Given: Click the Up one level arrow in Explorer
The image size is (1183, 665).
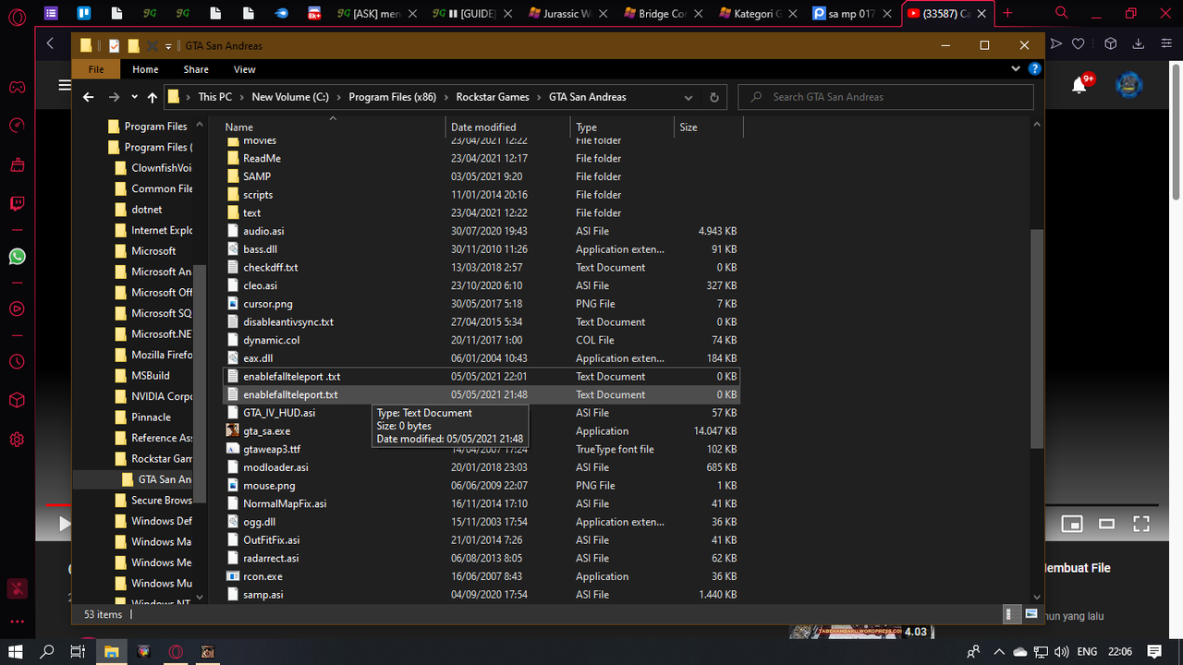Looking at the screenshot, I should point(152,97).
